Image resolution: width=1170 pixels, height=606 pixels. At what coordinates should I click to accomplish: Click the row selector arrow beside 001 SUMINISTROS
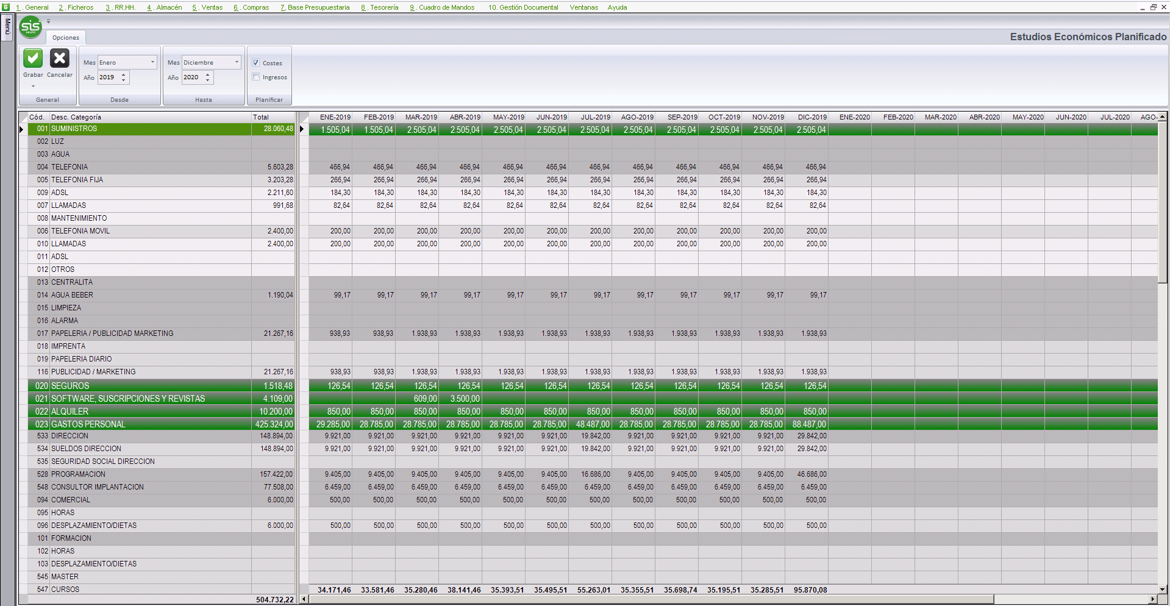pos(23,129)
